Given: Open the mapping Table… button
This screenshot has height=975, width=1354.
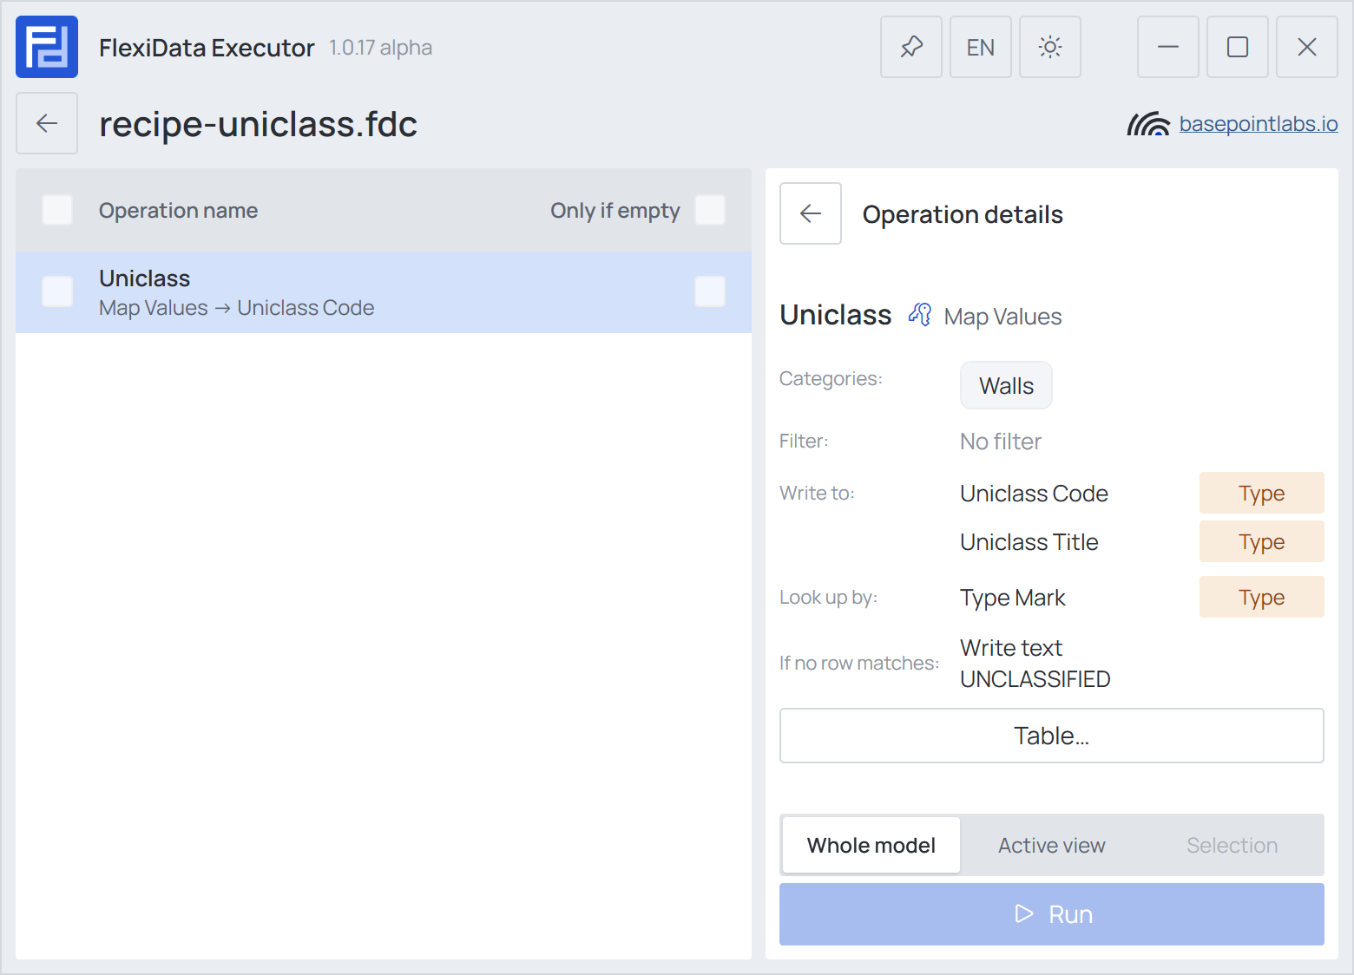Looking at the screenshot, I should (x=1052, y=736).
